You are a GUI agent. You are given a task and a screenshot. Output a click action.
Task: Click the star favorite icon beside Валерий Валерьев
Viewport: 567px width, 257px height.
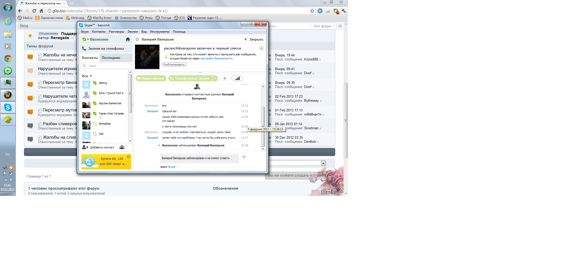137,39
